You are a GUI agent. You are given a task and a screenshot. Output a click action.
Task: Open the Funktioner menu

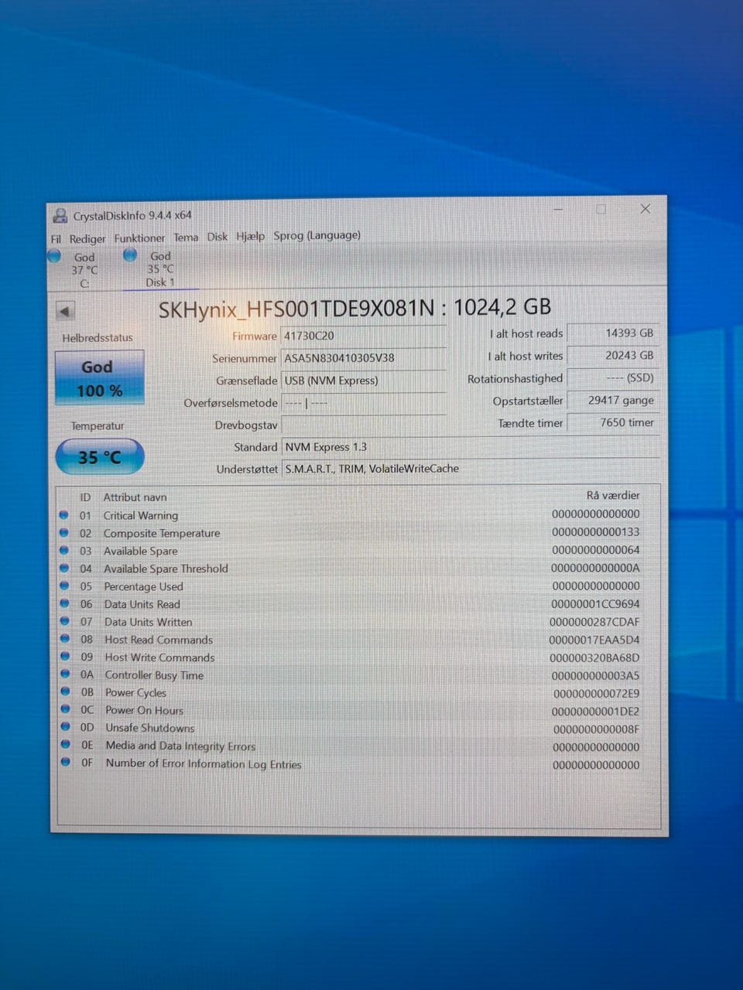tap(139, 238)
